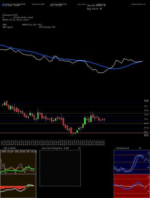Click the empty intraday chart panel
This screenshot has width=150, height=198.
[60, 168]
